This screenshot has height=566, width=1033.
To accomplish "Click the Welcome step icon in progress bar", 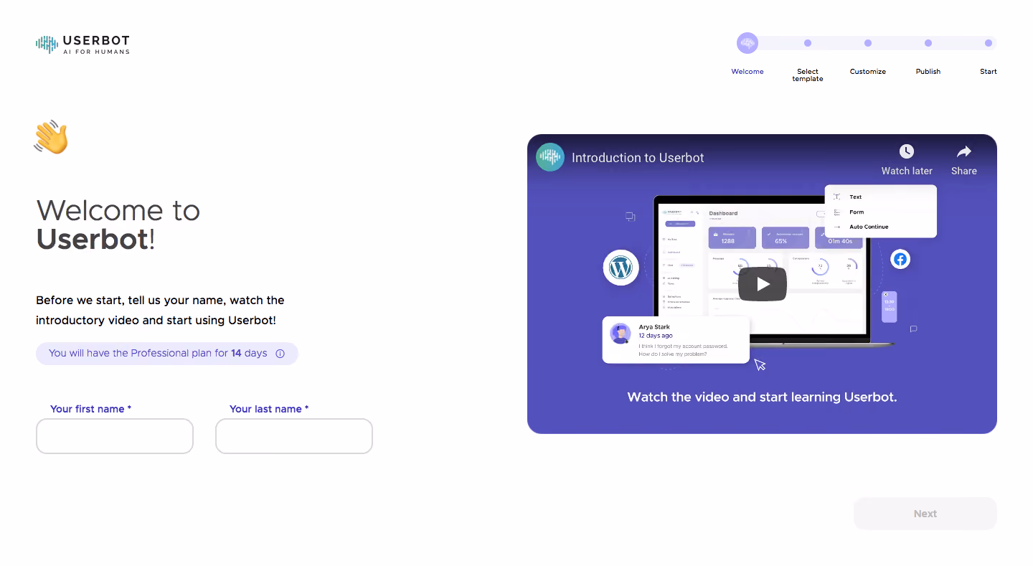I will coord(747,43).
